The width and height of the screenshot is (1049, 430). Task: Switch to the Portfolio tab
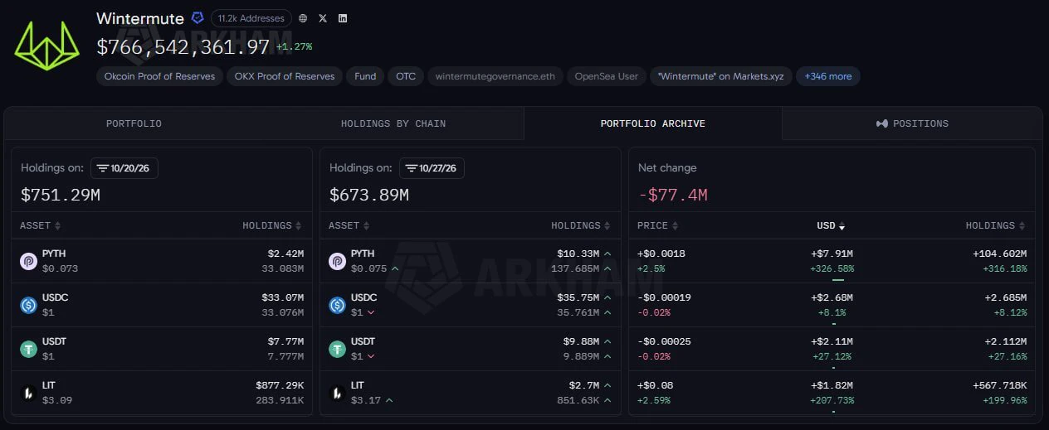(x=134, y=123)
